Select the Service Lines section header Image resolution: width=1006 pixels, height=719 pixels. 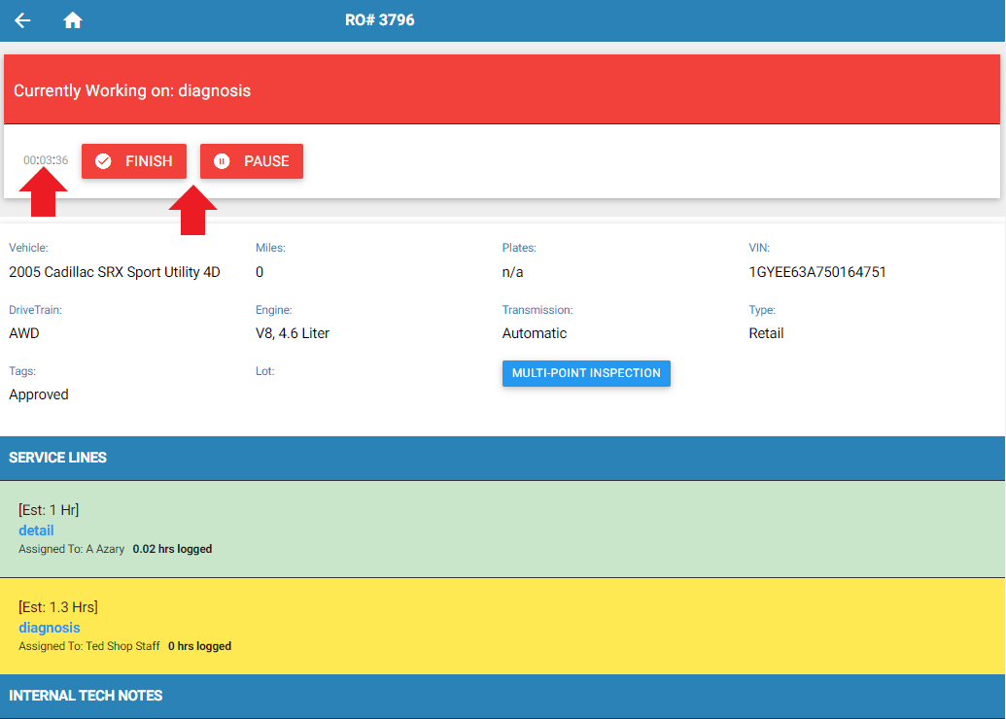coord(58,458)
